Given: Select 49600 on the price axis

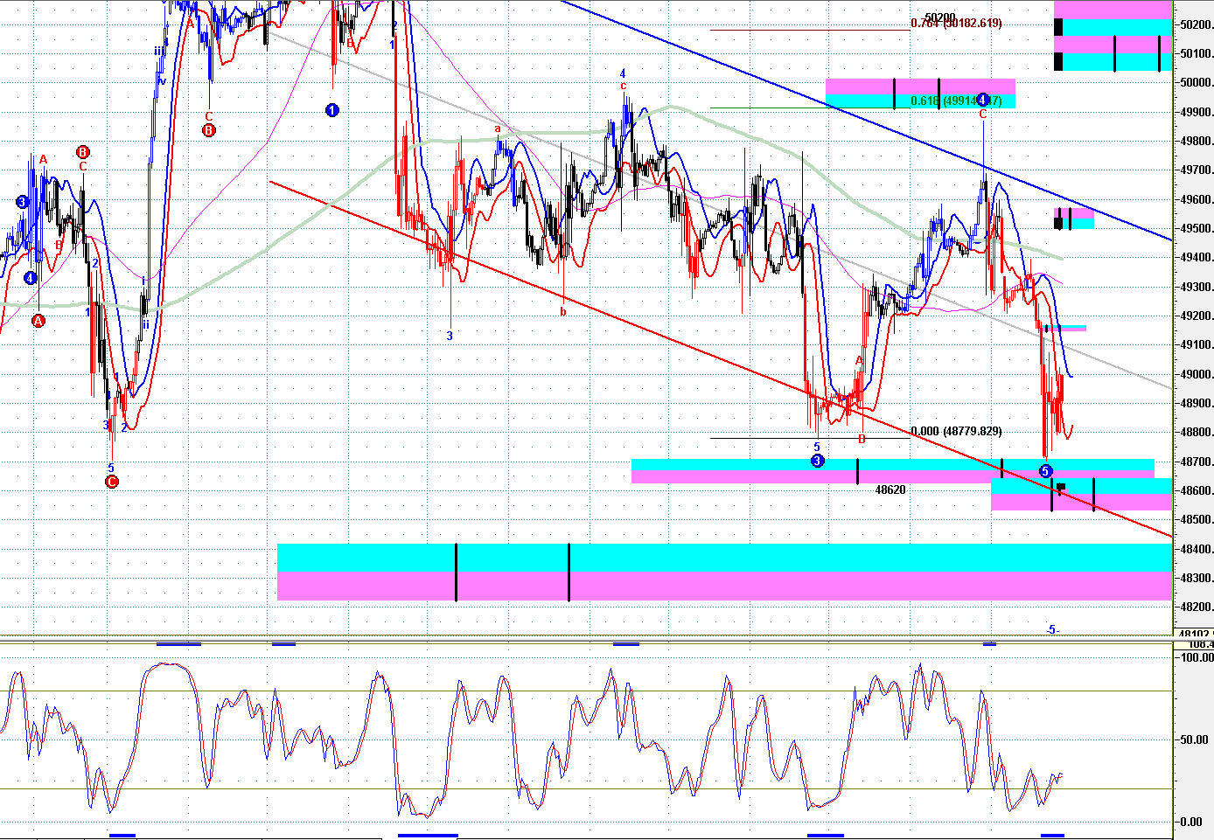Looking at the screenshot, I should click(x=1195, y=199).
